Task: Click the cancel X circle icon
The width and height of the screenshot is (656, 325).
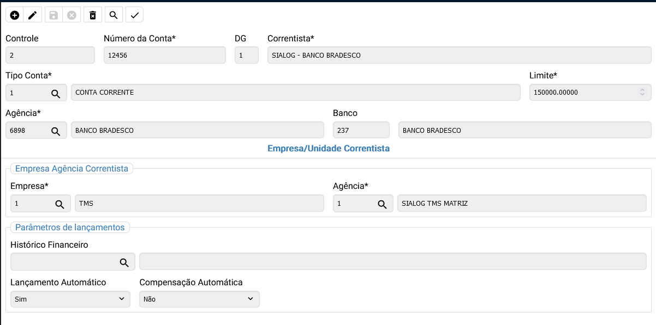Action: pyautogui.click(x=71, y=15)
